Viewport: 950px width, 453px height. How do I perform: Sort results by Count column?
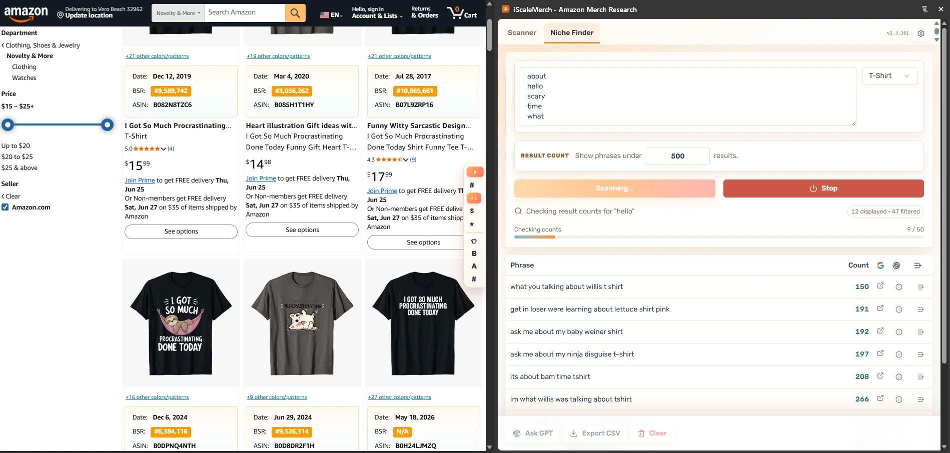(858, 265)
